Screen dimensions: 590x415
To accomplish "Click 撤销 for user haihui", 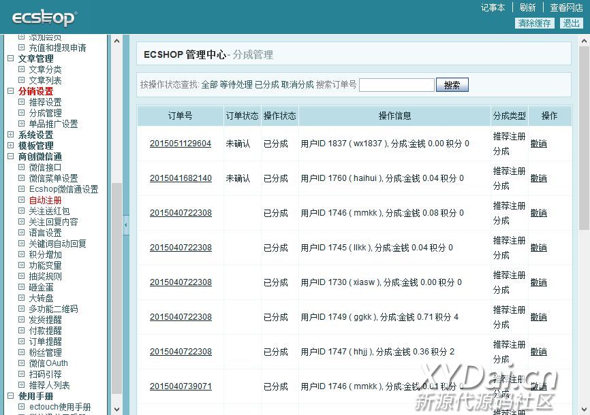I will click(x=538, y=178).
